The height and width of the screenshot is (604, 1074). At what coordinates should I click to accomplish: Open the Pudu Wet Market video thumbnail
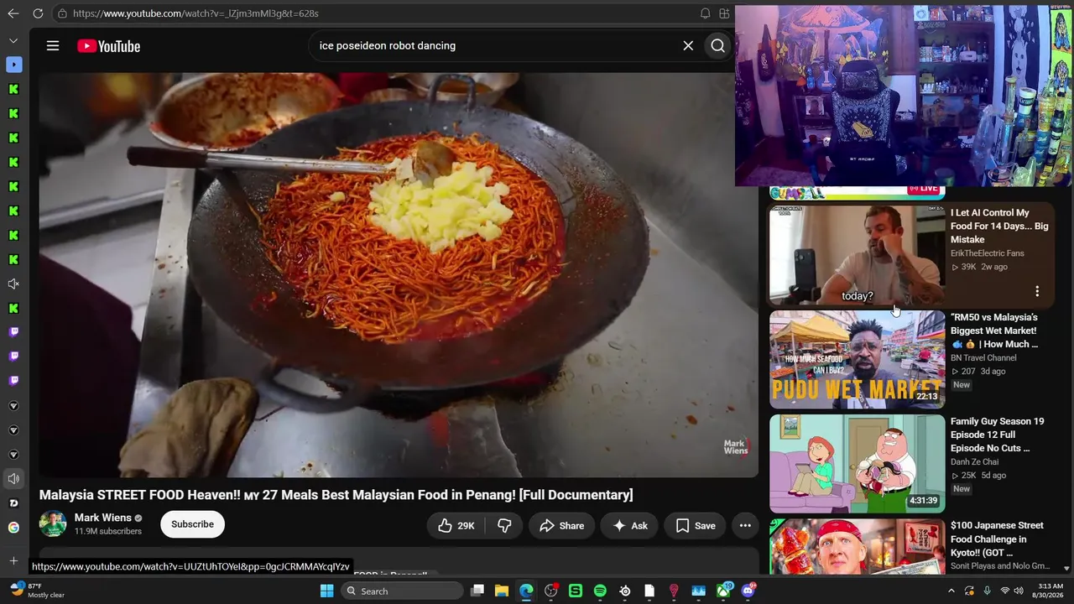point(857,359)
